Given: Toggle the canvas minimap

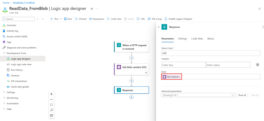Looking at the screenshot, I should click(52, 115).
